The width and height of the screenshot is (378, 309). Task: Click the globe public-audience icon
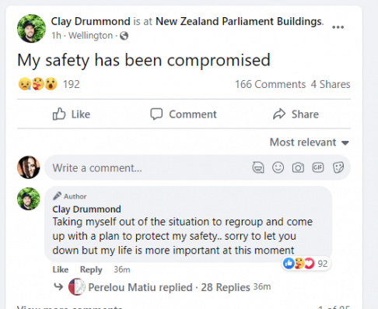(x=124, y=36)
